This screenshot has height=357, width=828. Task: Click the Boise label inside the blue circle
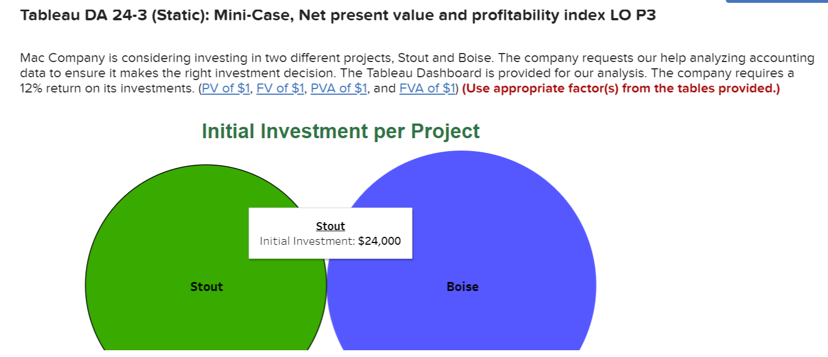(463, 287)
